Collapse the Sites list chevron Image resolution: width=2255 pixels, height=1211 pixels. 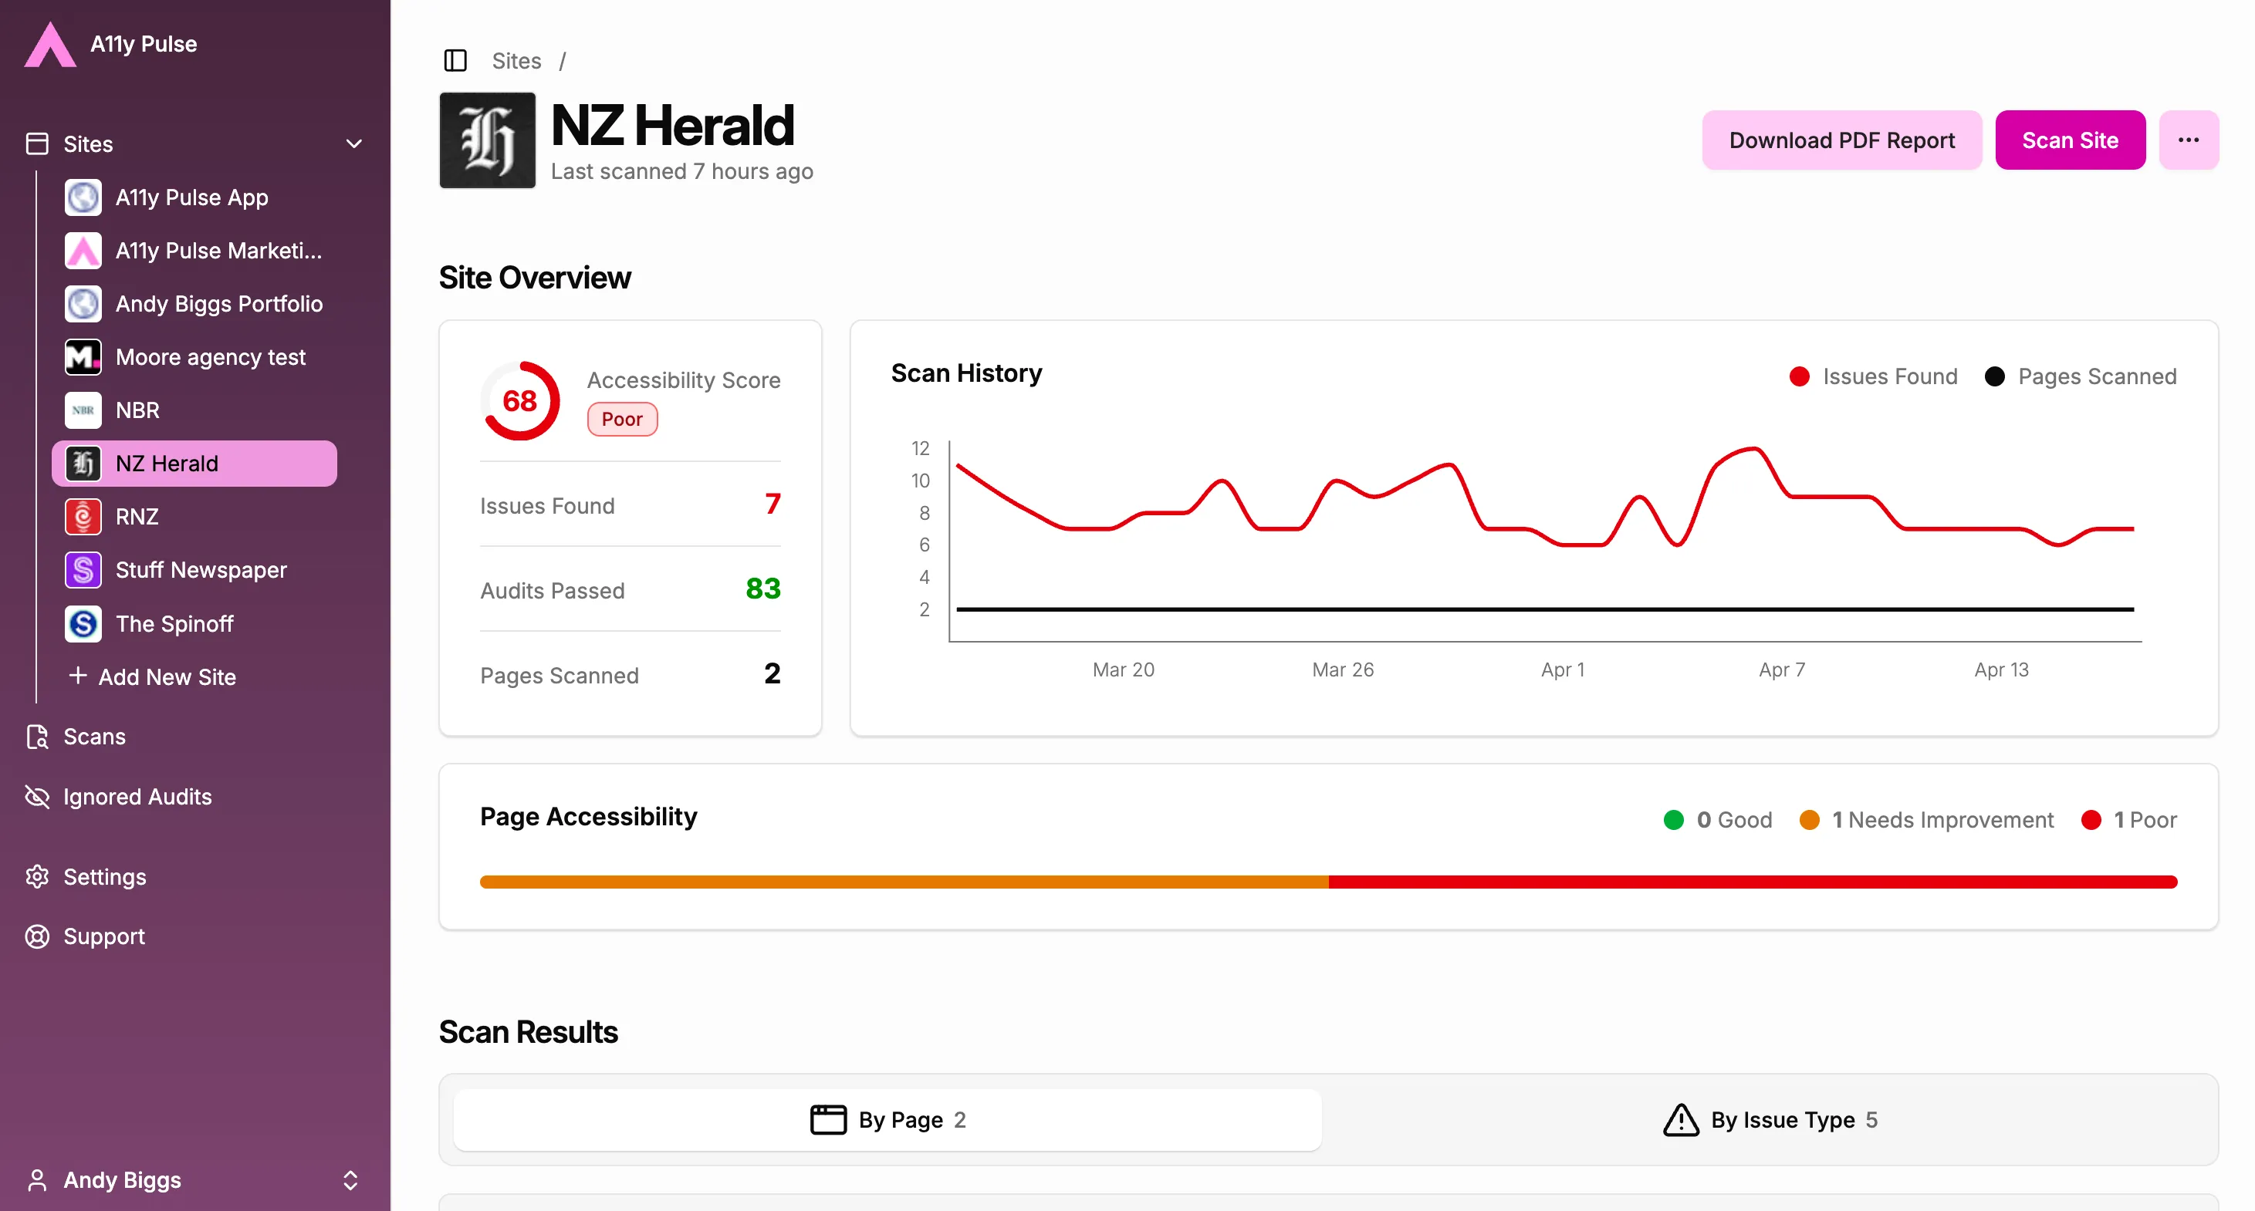point(353,143)
